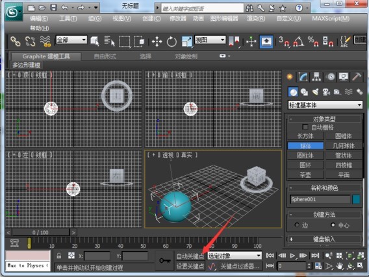
Task: Select the Space Warps waves icon
Action: coord(348,92)
